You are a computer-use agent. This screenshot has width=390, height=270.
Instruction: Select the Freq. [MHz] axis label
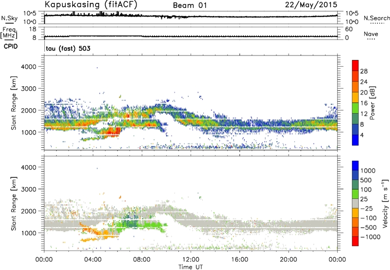9,33
